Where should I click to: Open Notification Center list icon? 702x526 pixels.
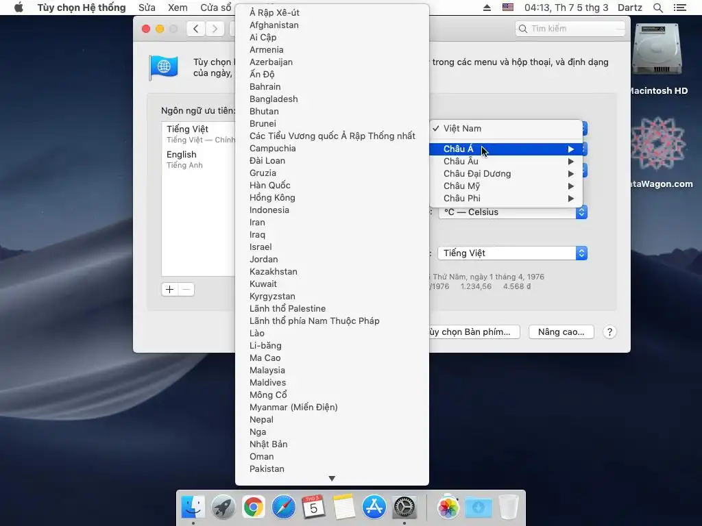coord(680,8)
